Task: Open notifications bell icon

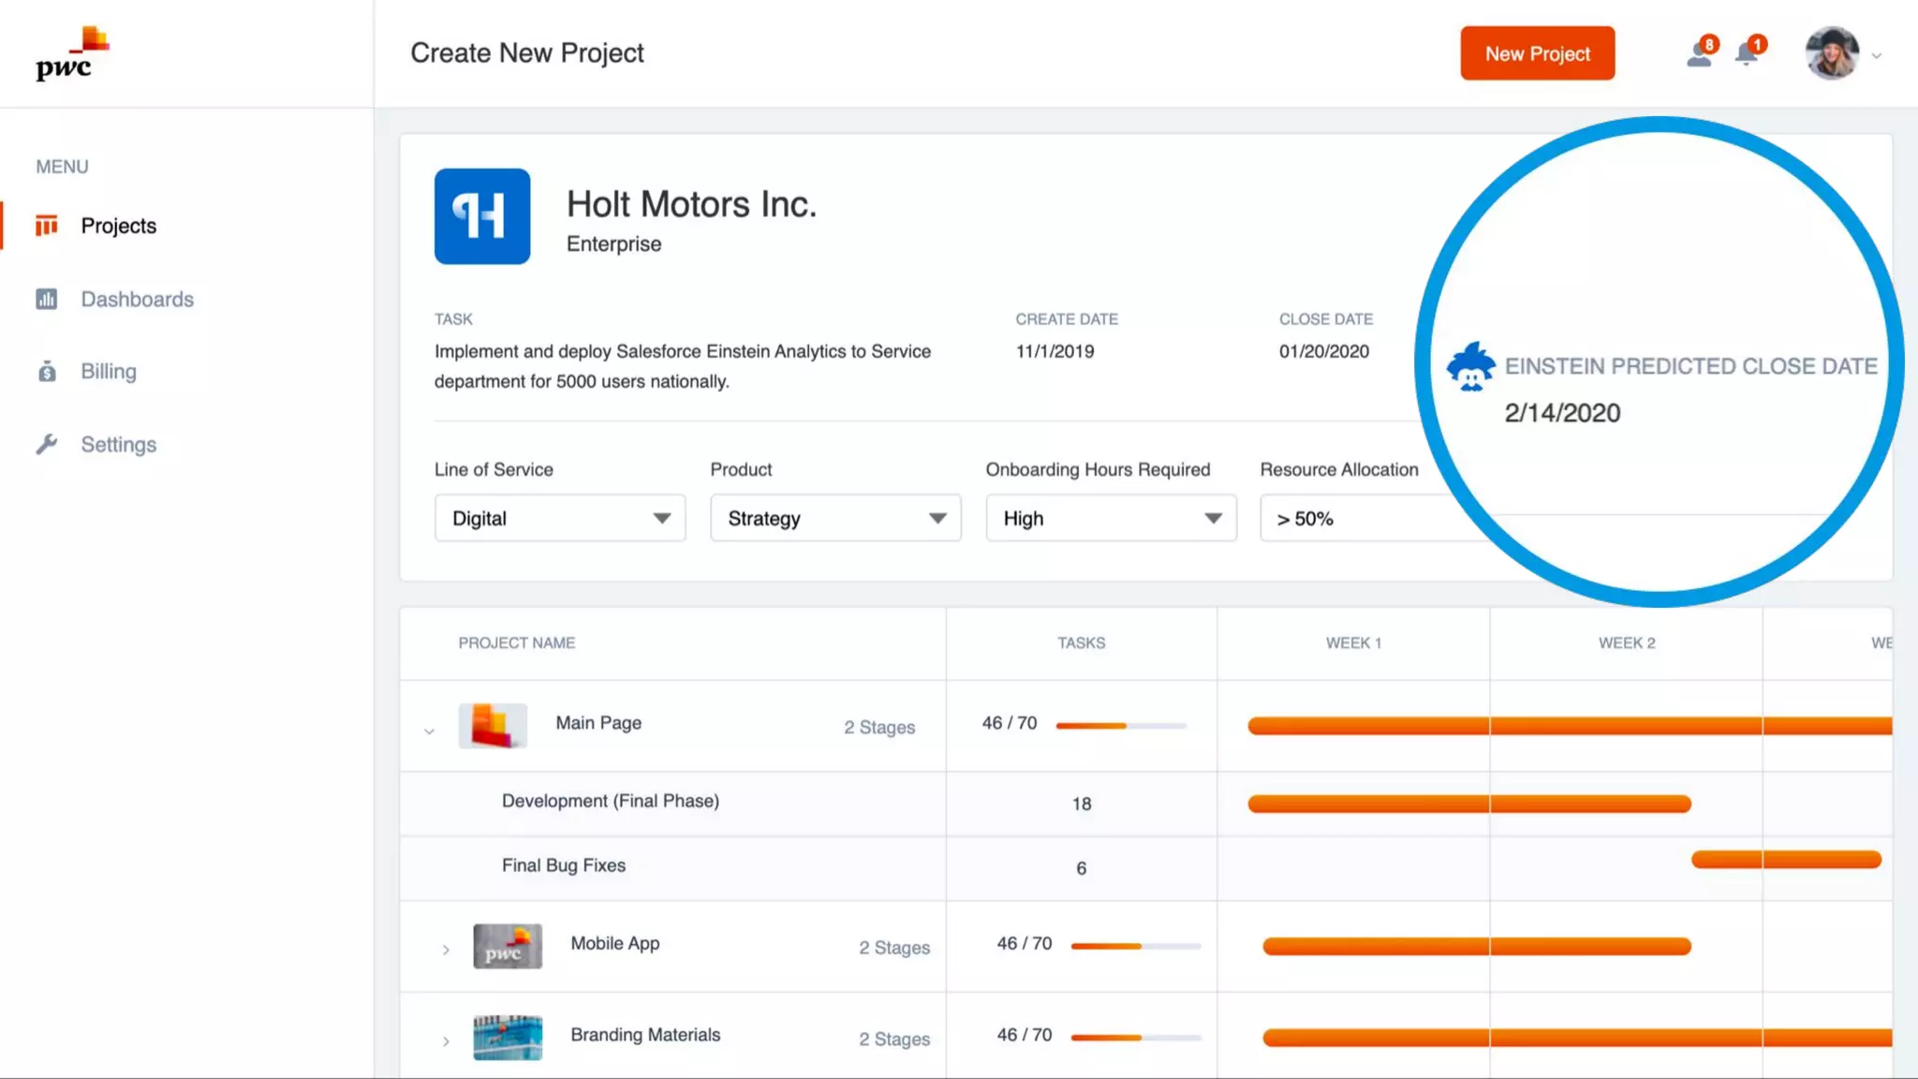Action: pyautogui.click(x=1747, y=54)
